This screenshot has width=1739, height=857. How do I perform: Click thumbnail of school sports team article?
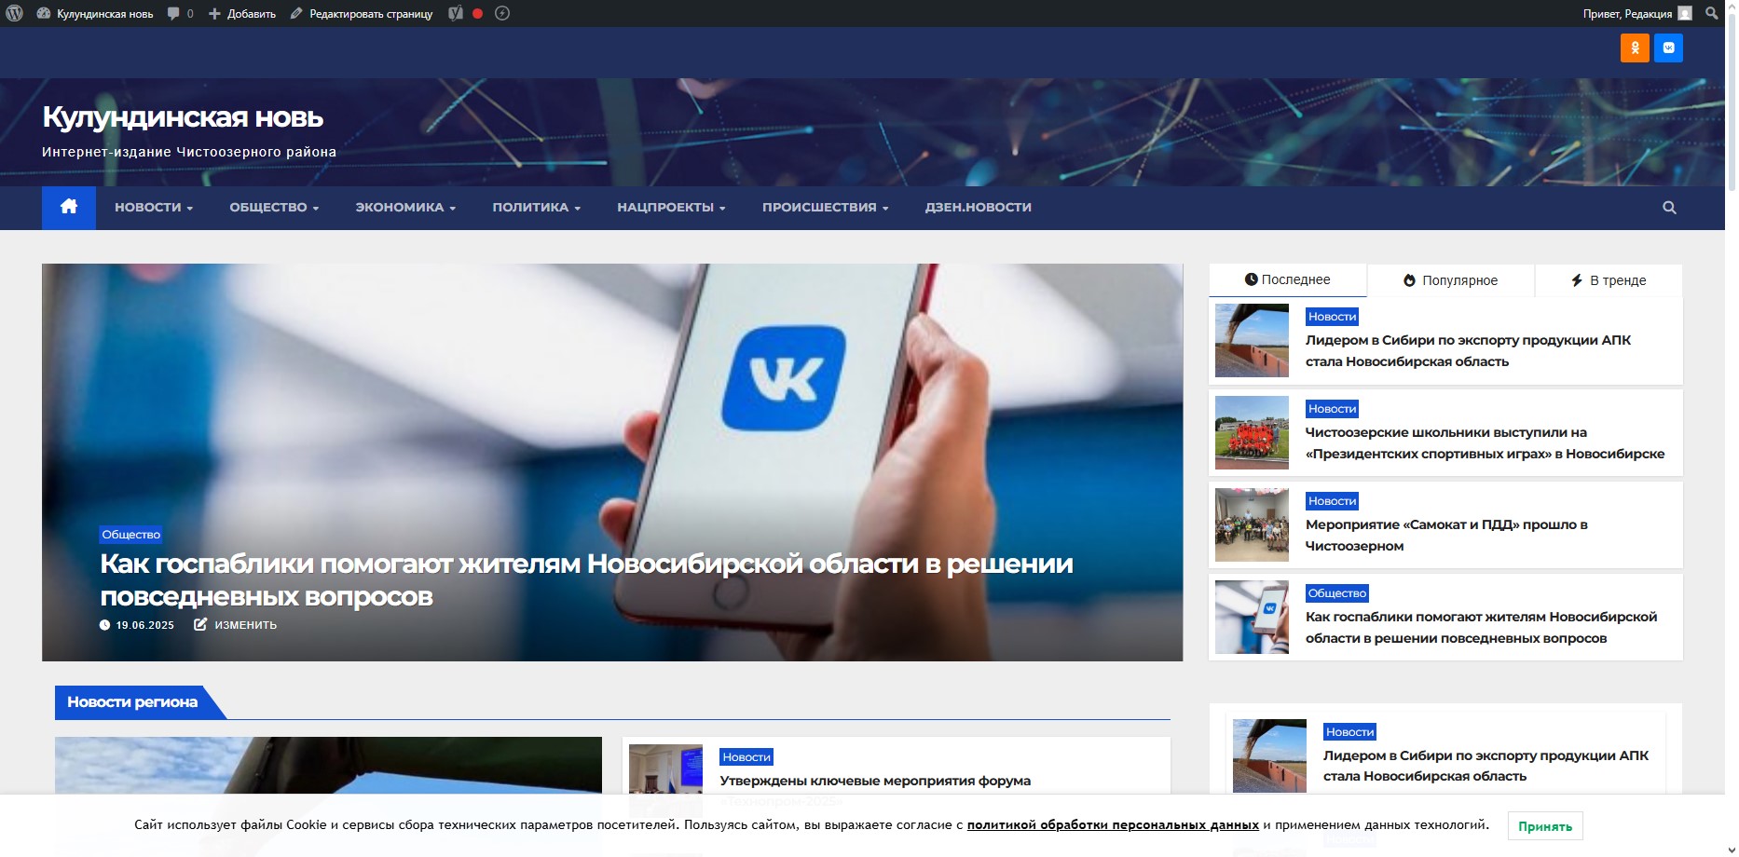pos(1252,432)
